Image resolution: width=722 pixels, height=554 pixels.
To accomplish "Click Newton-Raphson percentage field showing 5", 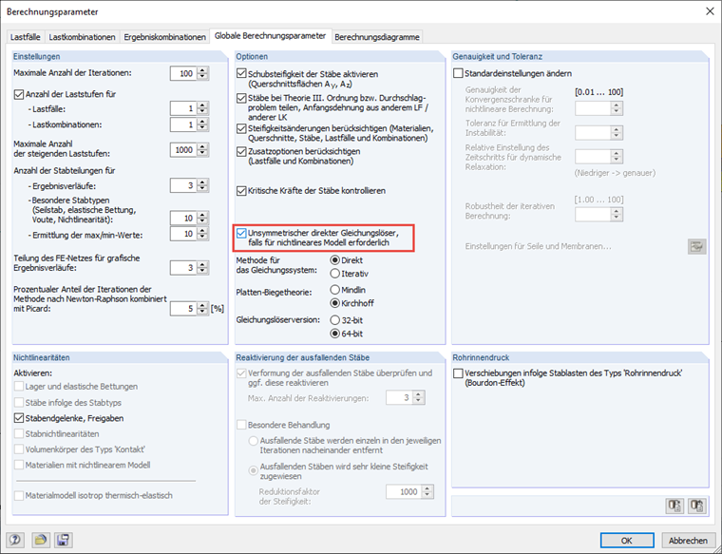I will 183,309.
